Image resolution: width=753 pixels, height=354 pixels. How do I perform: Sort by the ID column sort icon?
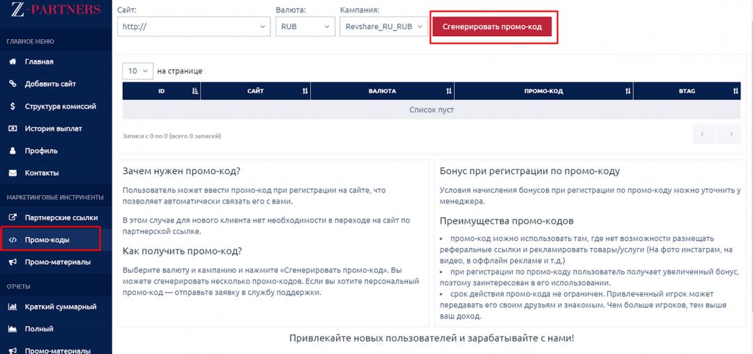[x=195, y=91]
